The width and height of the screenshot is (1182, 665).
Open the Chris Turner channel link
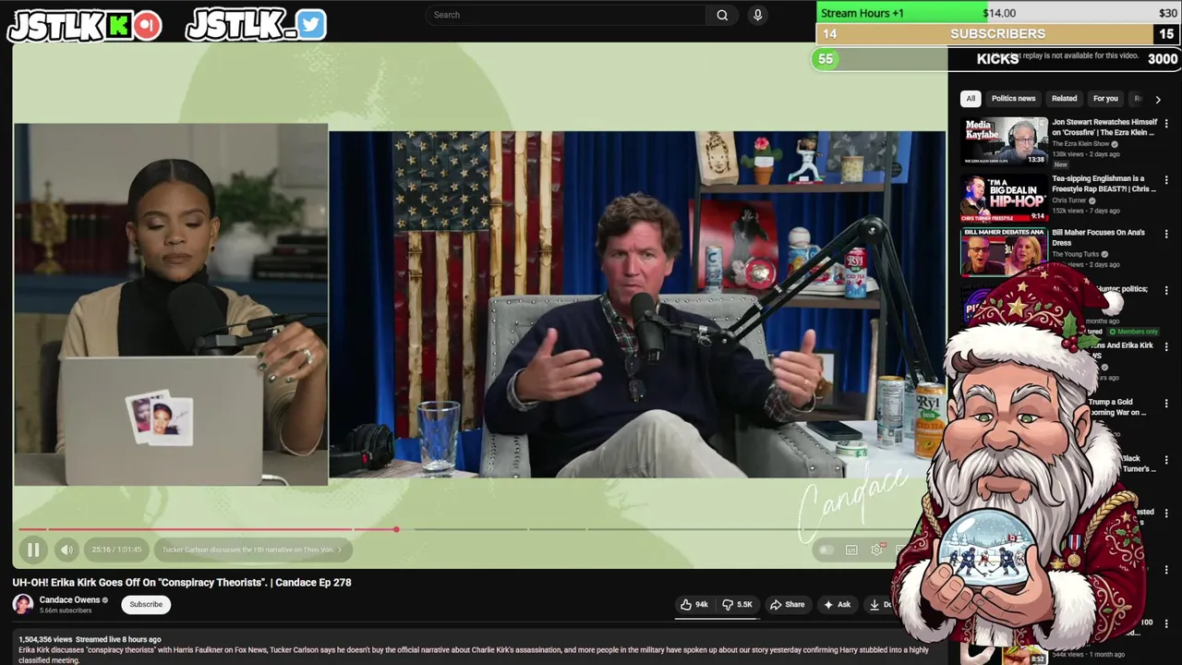tap(1069, 200)
